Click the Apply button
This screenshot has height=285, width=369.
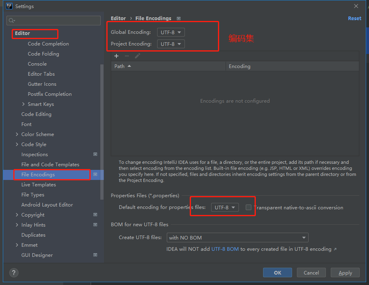345,273
